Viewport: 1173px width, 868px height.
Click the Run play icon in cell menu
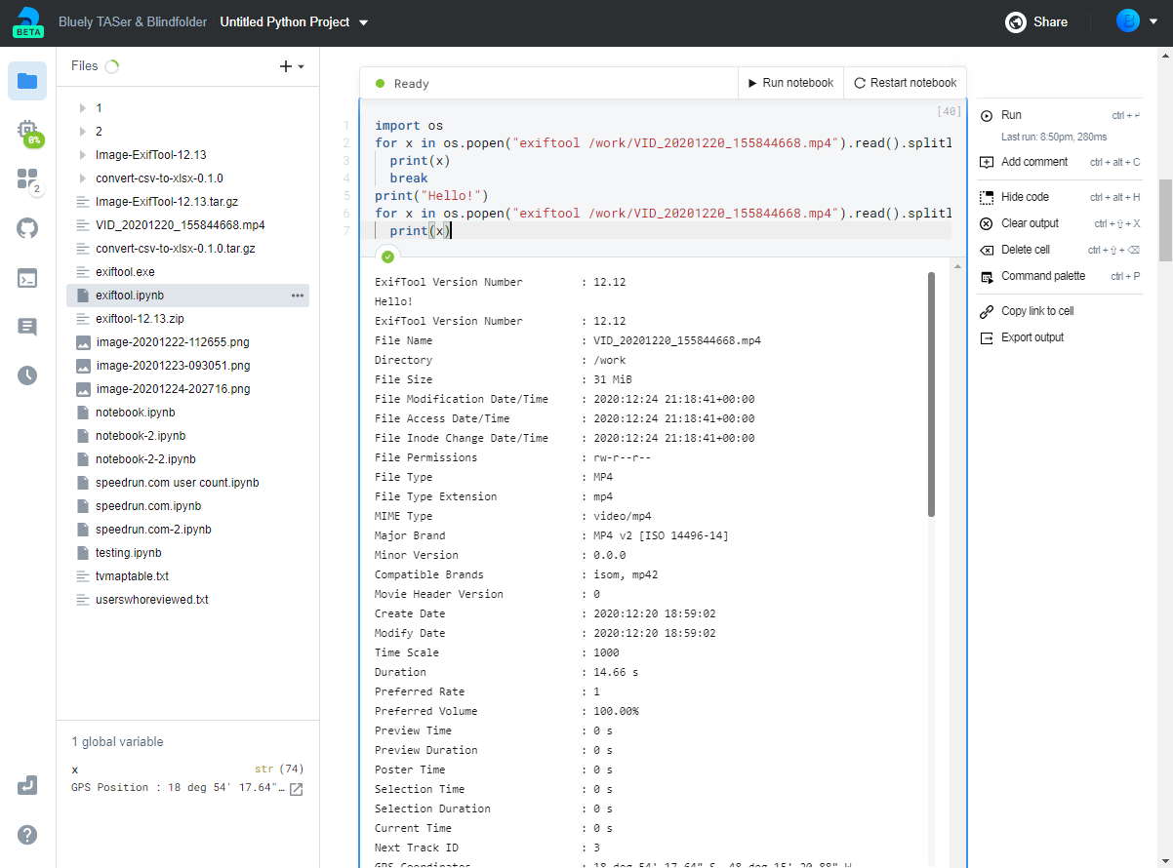[x=987, y=115]
